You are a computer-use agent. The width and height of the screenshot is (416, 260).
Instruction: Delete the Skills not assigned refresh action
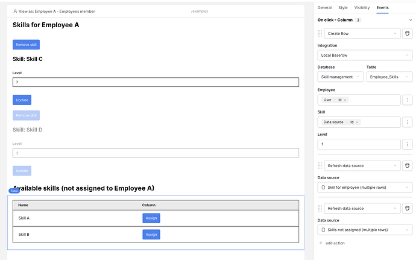pos(407,208)
